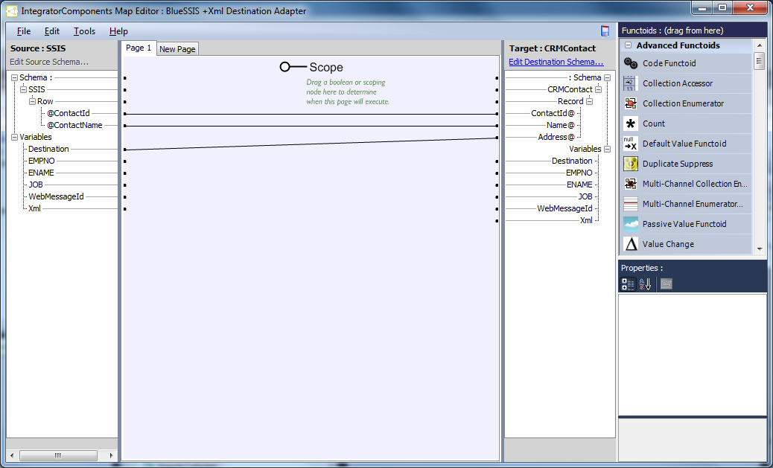The image size is (773, 468).
Task: Select target ENAME variable
Action: pyautogui.click(x=579, y=185)
